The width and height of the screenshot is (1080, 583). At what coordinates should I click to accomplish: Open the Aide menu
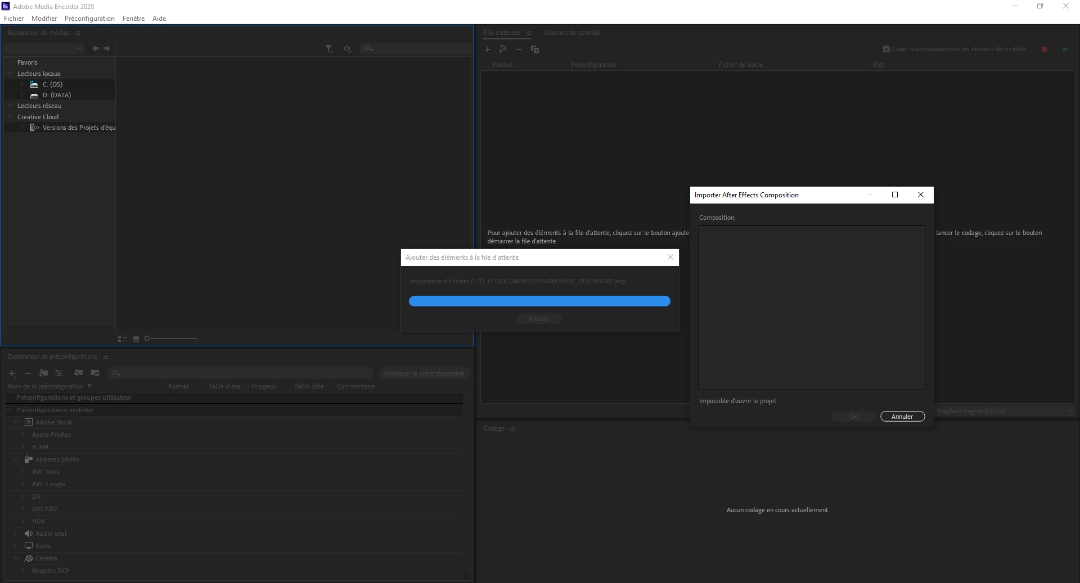(159, 19)
